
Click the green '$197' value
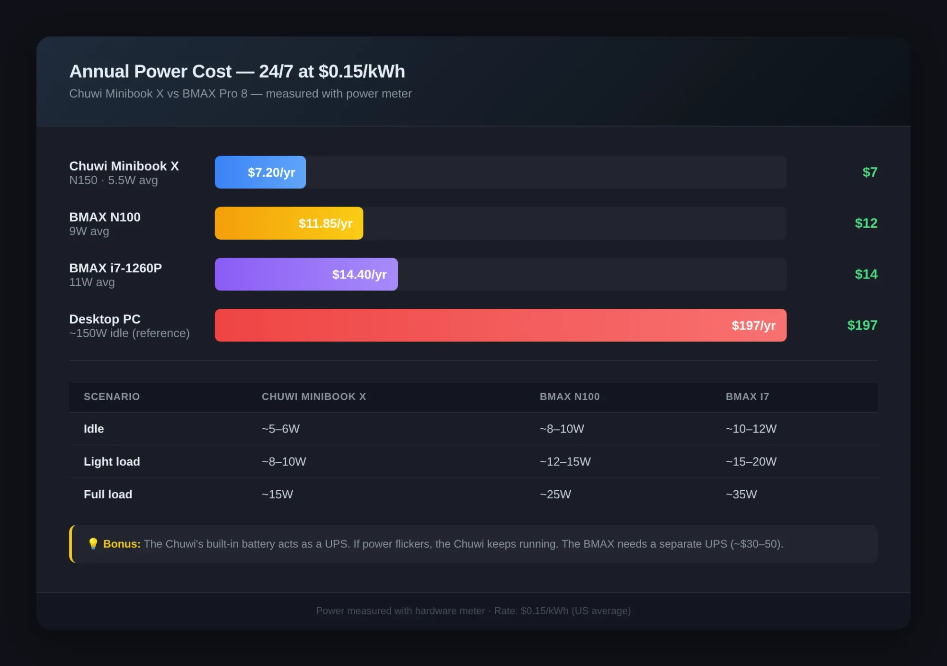pos(862,325)
